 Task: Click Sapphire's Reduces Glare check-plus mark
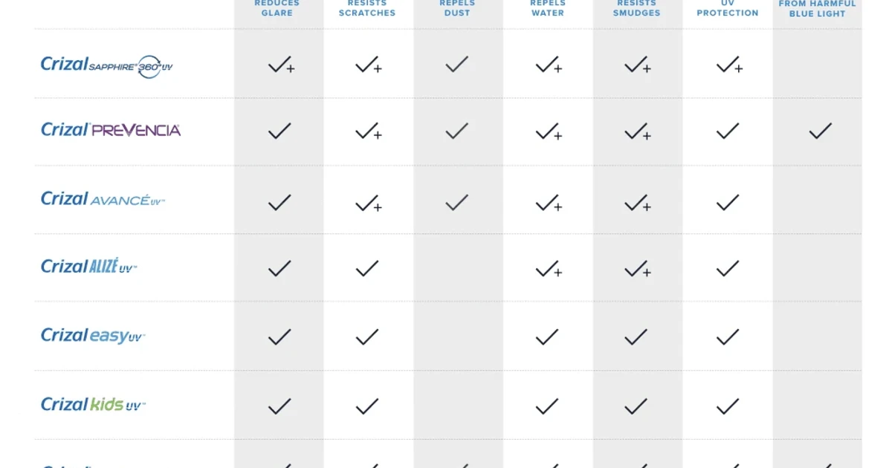[x=281, y=65]
